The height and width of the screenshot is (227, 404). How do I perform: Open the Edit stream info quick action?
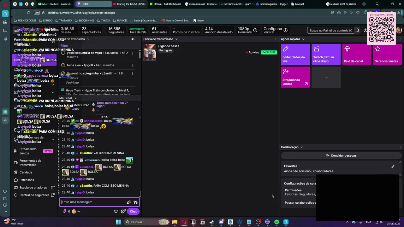pos(295,55)
